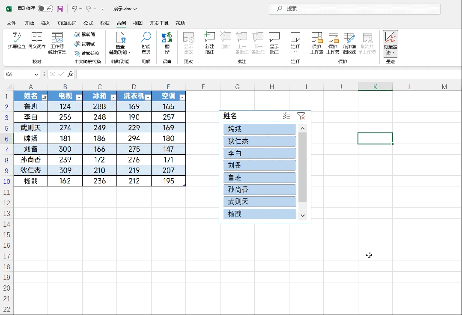This screenshot has width=462, height=315.
Task: Switch to the 开发工具 tab
Action: tap(159, 23)
